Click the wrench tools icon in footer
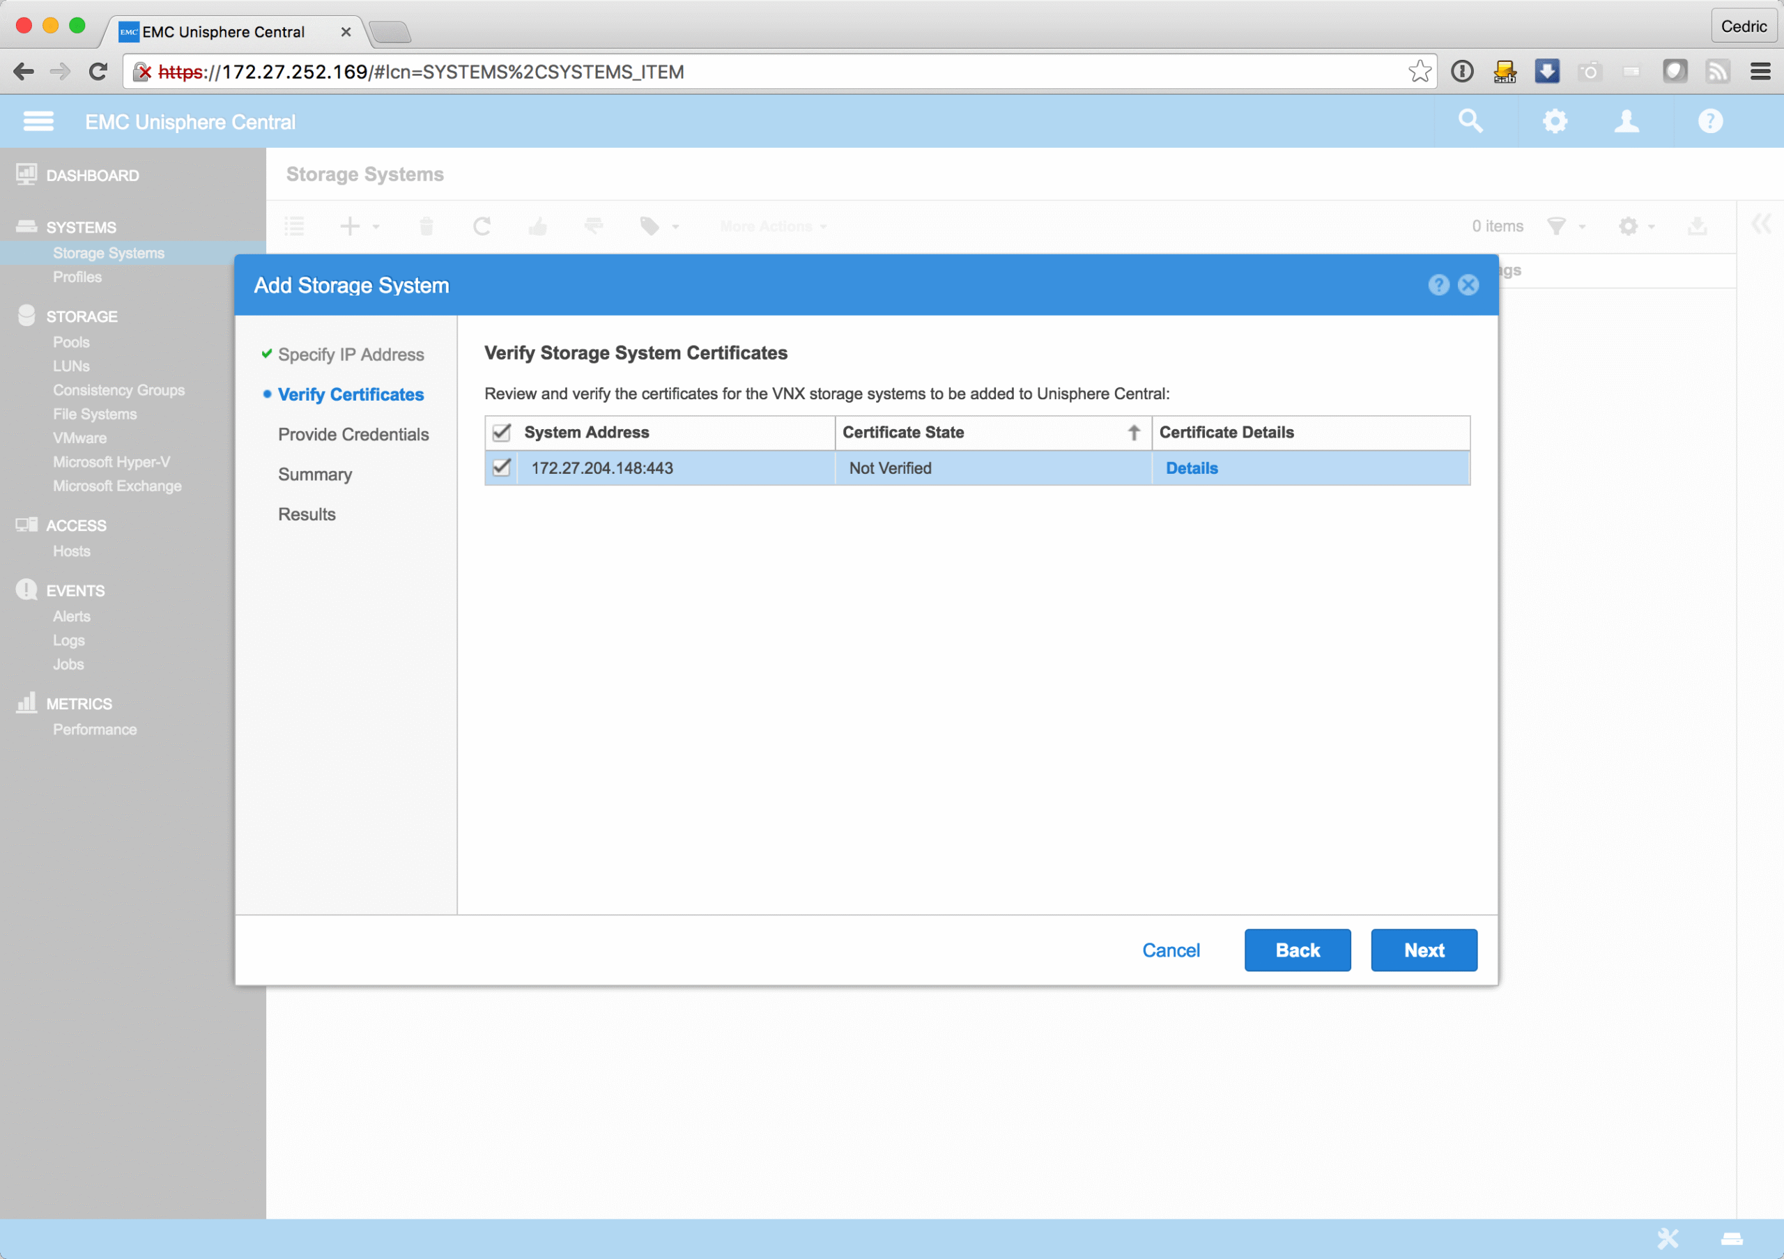 coord(1668,1237)
